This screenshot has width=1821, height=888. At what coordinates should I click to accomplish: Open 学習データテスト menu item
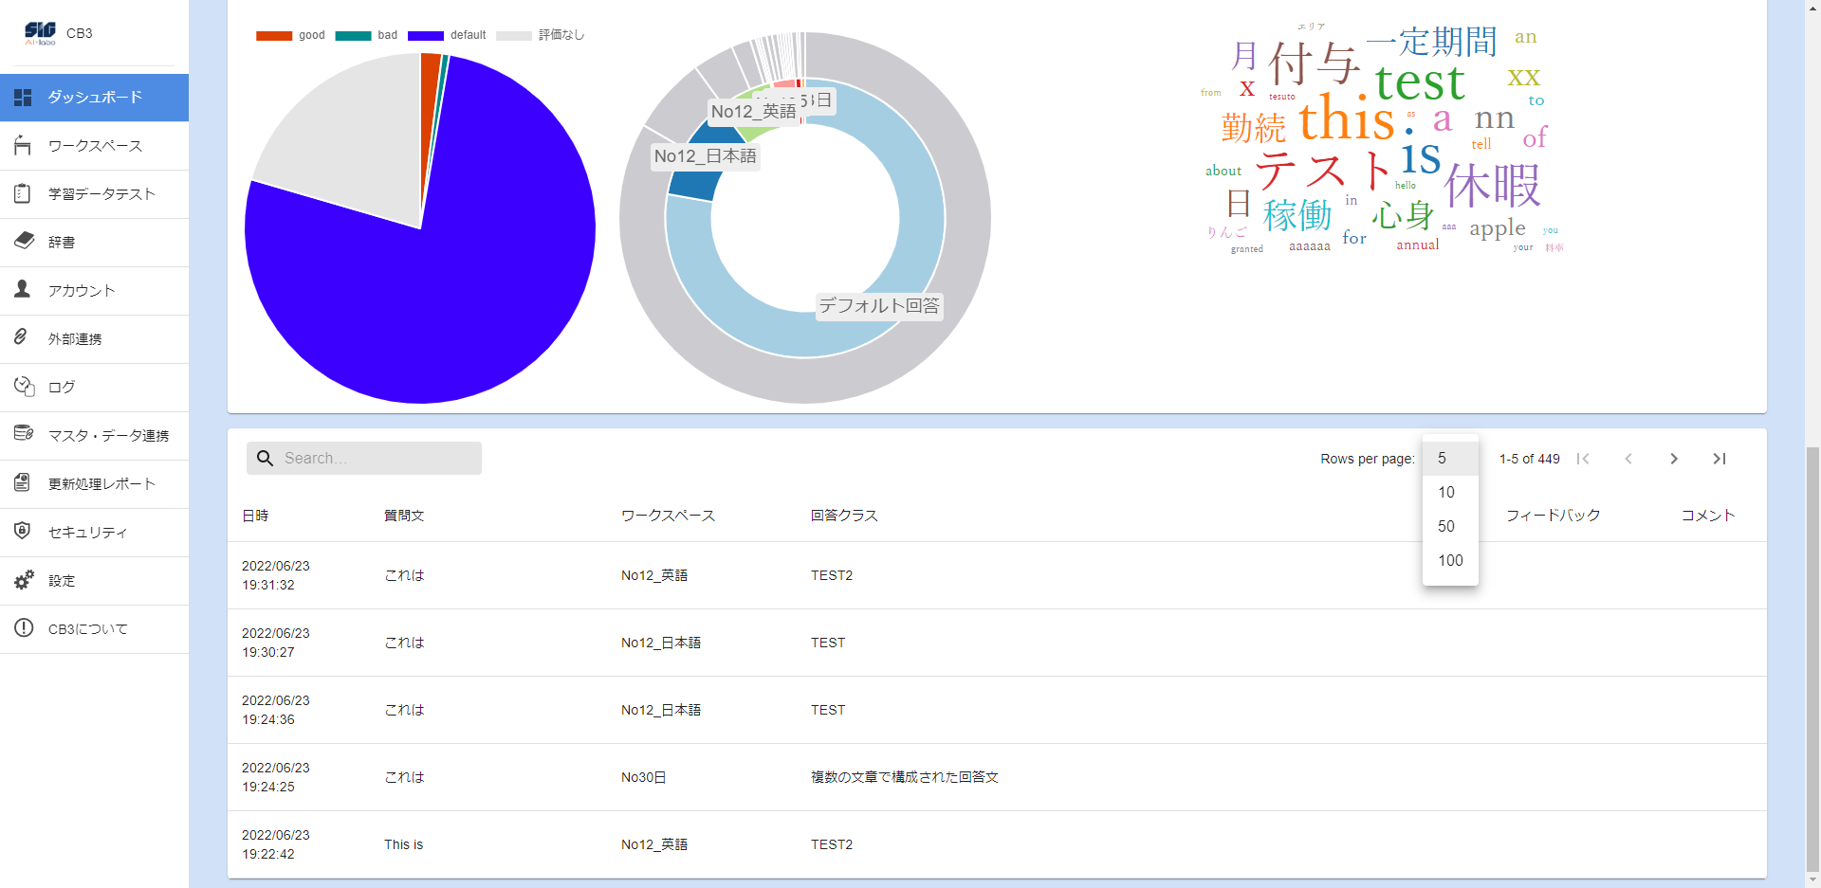pyautogui.click(x=101, y=193)
